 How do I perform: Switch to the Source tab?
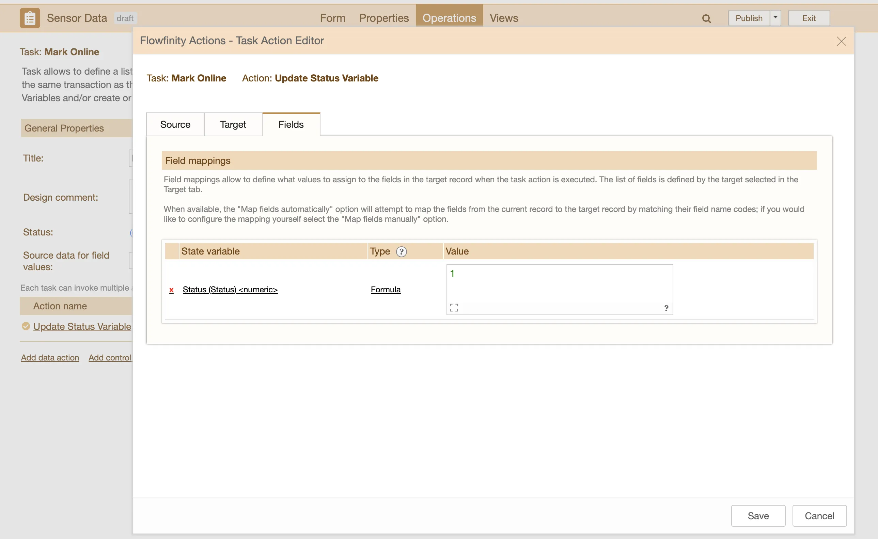(175, 124)
